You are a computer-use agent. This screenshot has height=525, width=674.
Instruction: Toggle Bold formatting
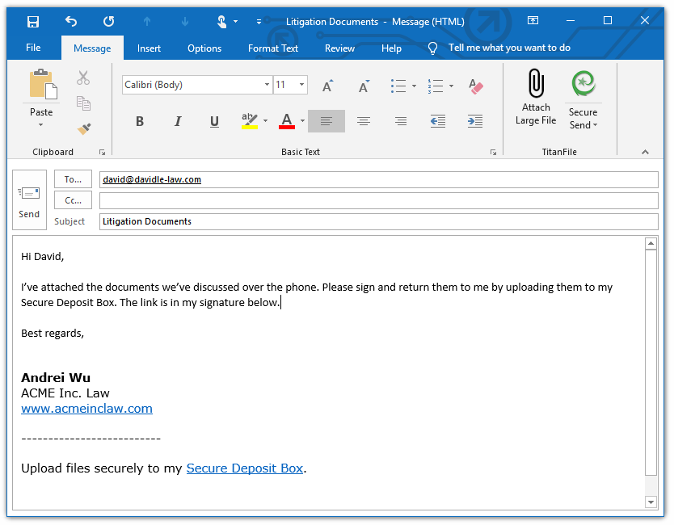pyautogui.click(x=140, y=121)
